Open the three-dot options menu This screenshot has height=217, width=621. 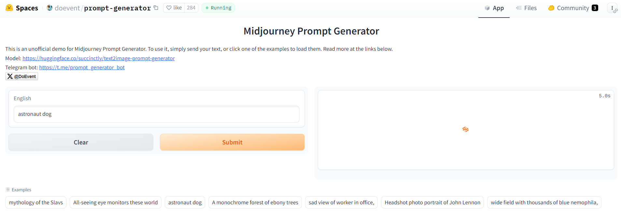click(x=612, y=8)
